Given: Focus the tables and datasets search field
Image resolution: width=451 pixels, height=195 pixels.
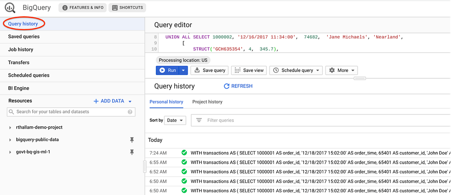Looking at the screenshot, I should pyautogui.click(x=71, y=112).
